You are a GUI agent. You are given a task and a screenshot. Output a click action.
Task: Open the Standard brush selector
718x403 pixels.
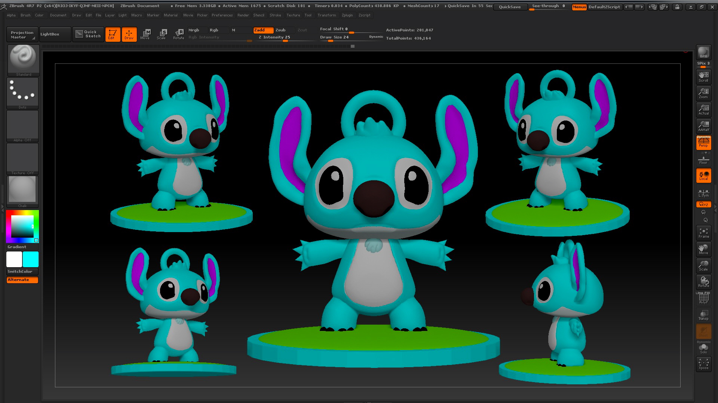point(23,60)
